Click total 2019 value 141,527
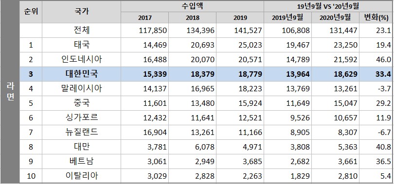This screenshot has height=184, width=394. point(248,31)
